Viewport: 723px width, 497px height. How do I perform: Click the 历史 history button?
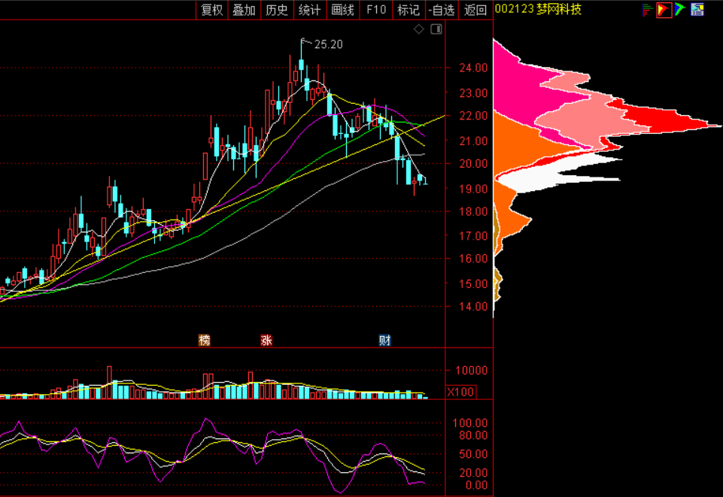[277, 10]
